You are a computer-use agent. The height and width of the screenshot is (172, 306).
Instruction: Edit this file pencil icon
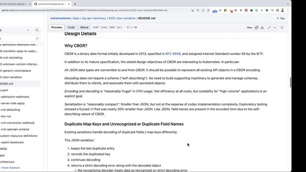269,28
